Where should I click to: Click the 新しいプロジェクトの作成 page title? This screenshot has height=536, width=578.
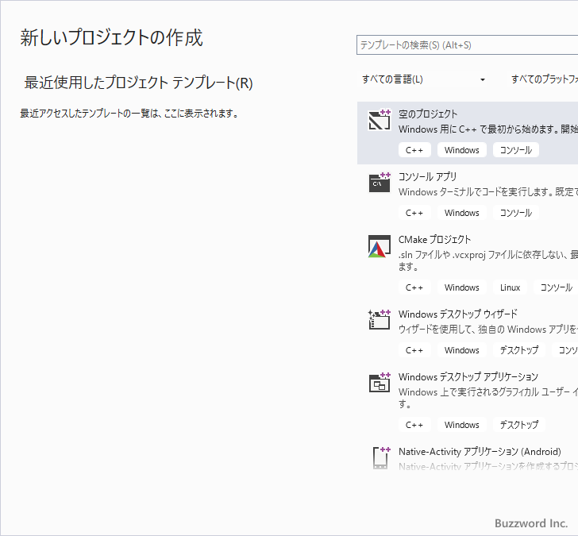pyautogui.click(x=111, y=37)
